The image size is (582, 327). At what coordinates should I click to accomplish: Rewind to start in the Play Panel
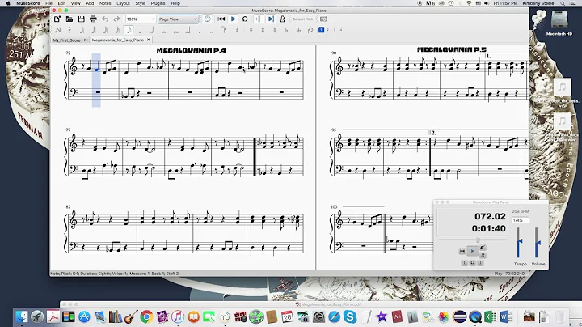(462, 251)
